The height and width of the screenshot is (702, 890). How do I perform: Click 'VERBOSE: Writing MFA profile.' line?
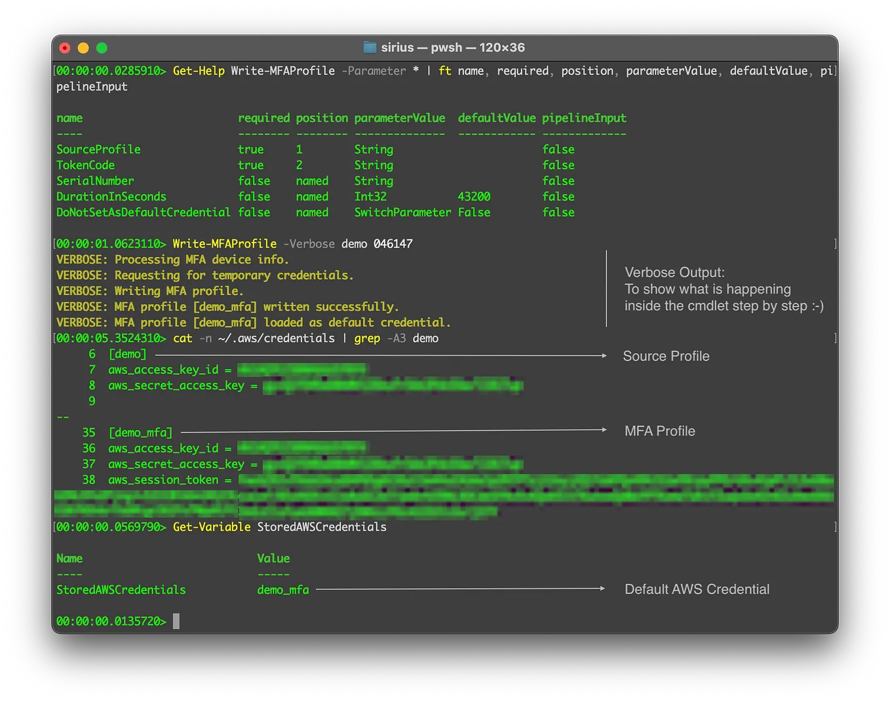(x=150, y=291)
